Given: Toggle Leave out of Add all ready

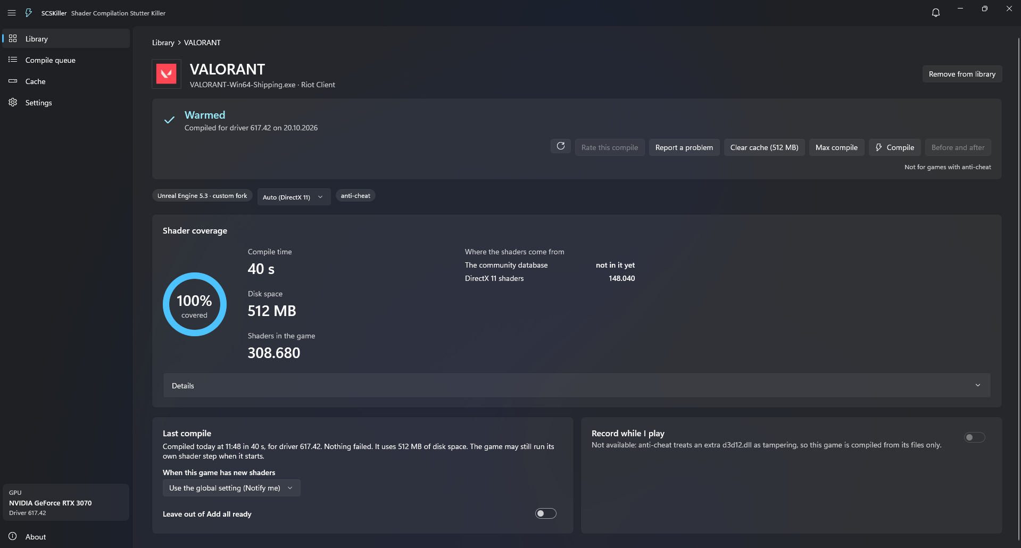Looking at the screenshot, I should 546,513.
